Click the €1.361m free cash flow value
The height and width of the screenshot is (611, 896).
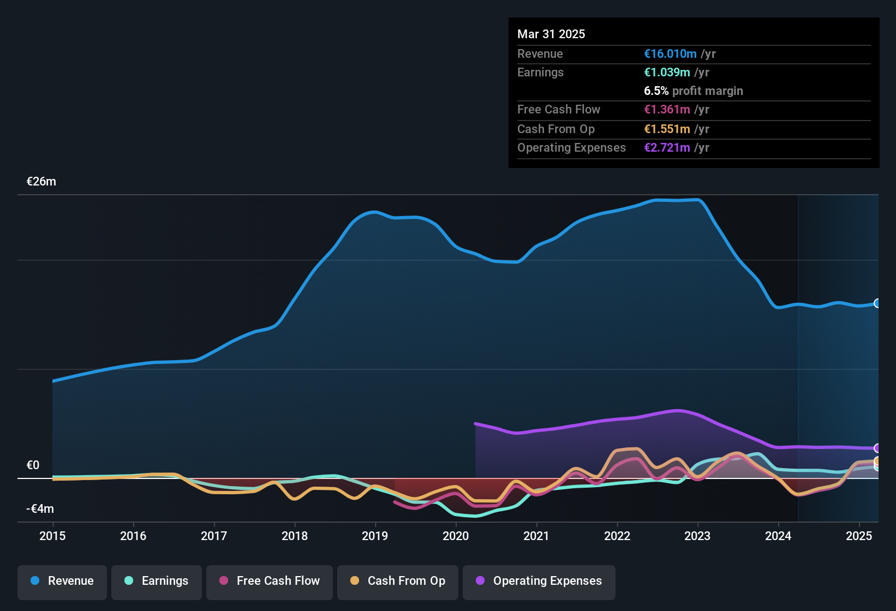(x=667, y=109)
